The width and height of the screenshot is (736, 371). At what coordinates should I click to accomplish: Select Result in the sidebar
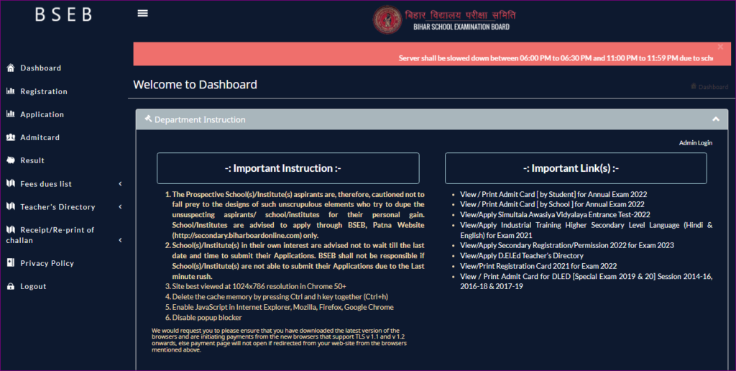point(32,160)
